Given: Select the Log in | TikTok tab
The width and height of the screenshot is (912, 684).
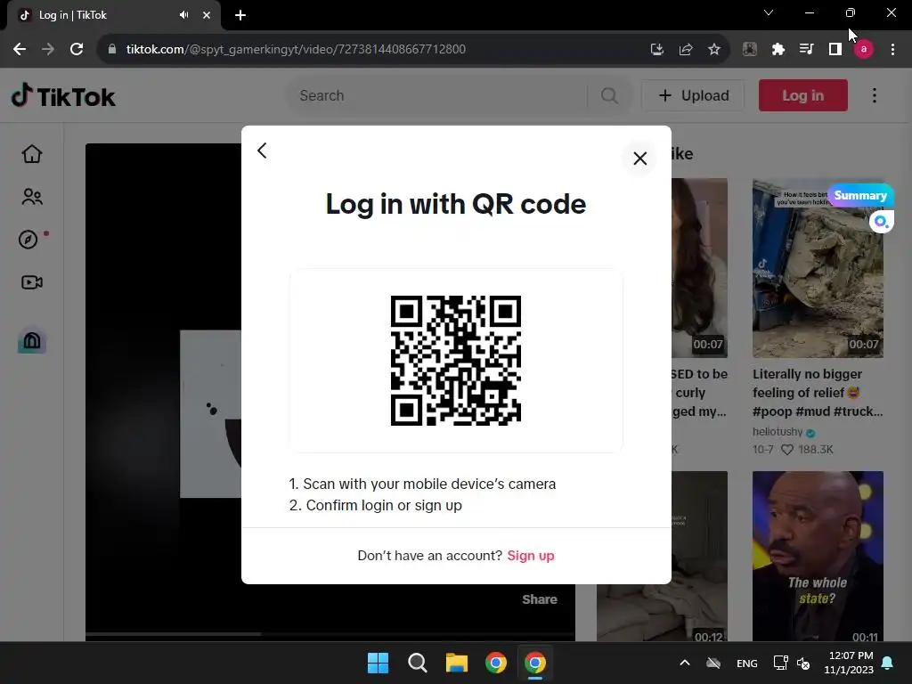Looking at the screenshot, I should 113,15.
